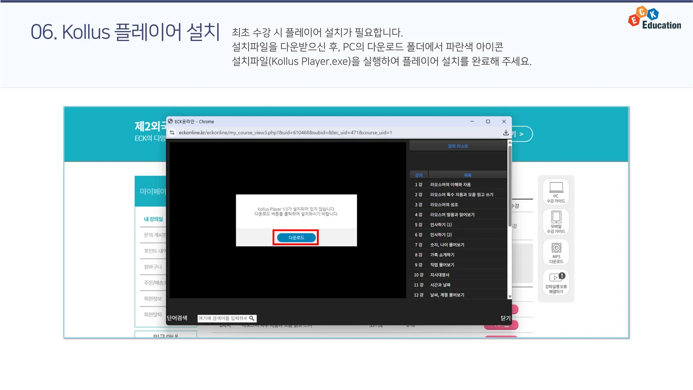Screen dimensions: 693x390
Task: Open 회원정보 in the background sidebar
Action: click(x=152, y=299)
